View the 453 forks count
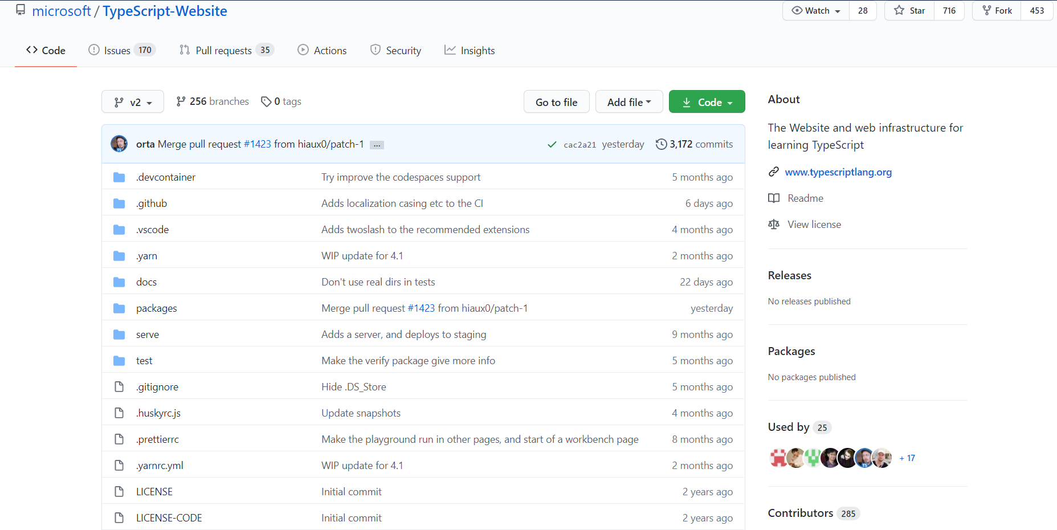Screen dimensions: 1057x530 [x=1037, y=11]
